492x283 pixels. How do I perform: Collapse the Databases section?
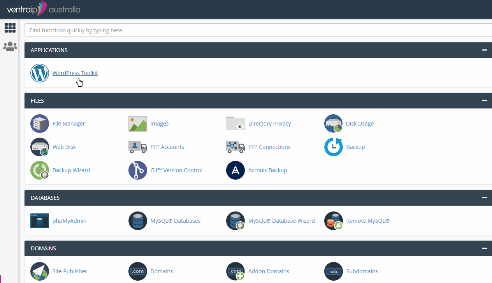[x=485, y=198]
